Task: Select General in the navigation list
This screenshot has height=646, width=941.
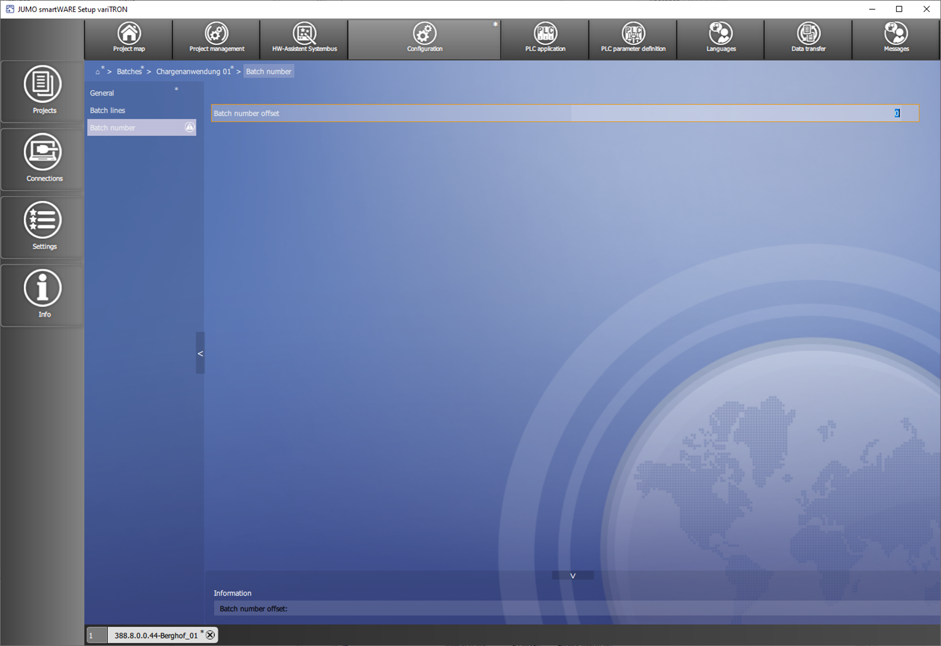Action: point(102,93)
